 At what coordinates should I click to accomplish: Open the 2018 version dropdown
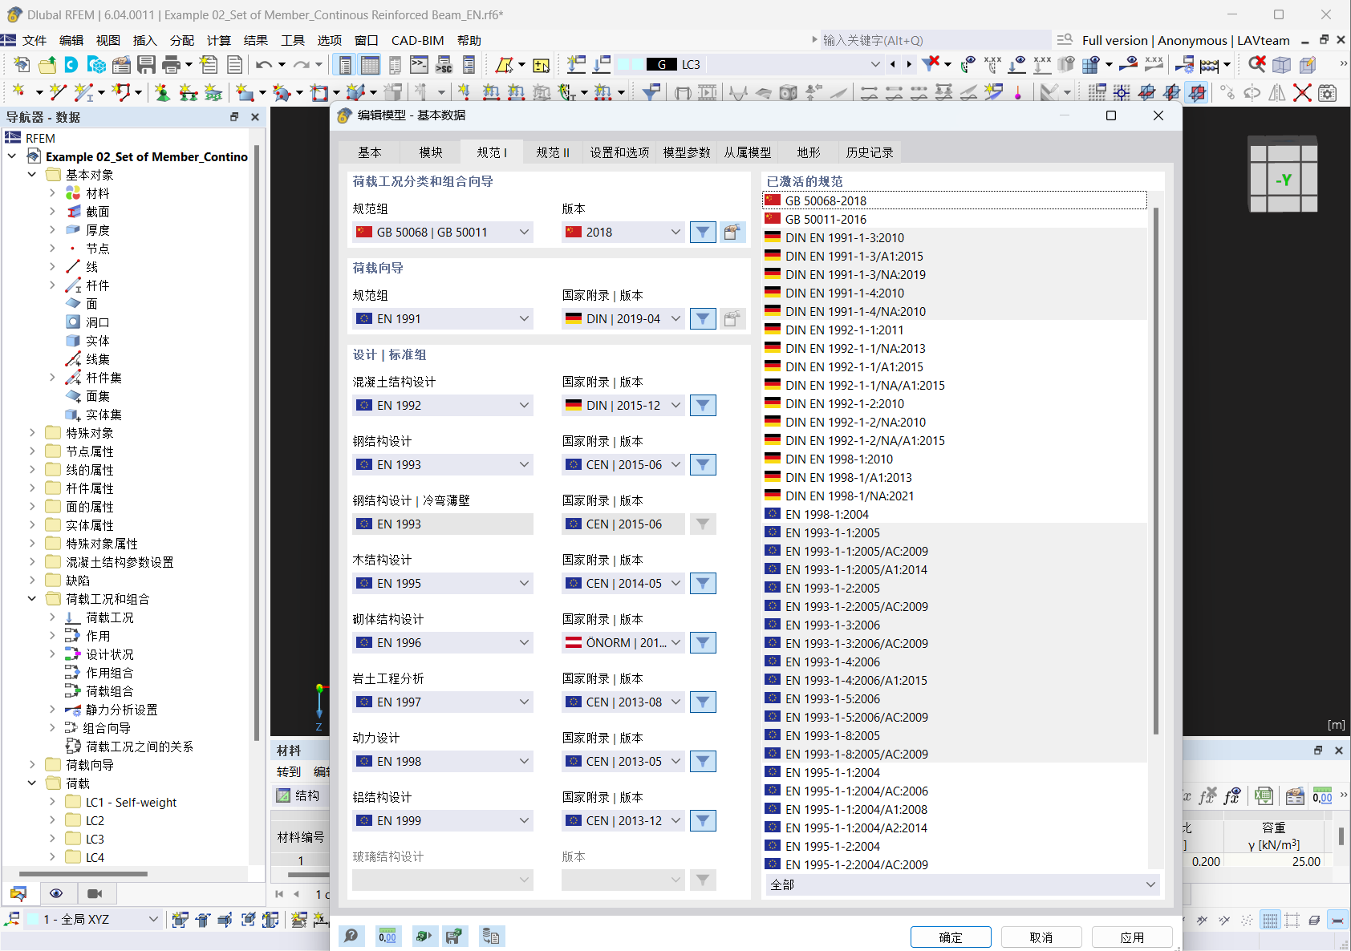[x=623, y=233]
